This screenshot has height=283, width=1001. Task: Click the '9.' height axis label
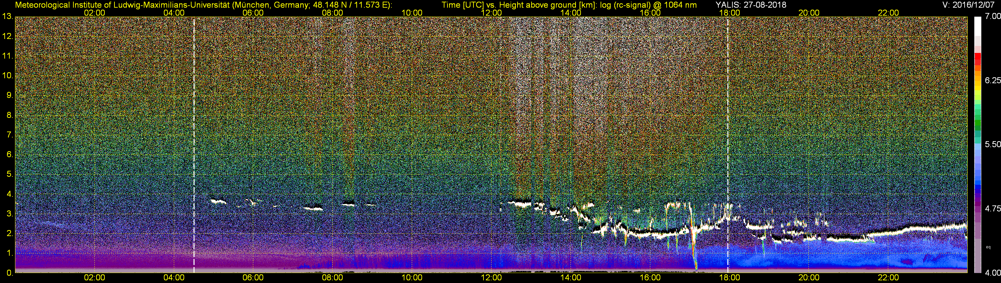point(10,95)
